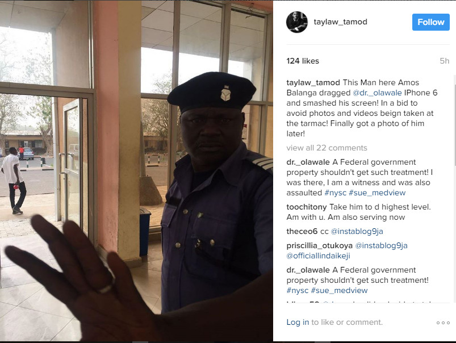Open @instablog9ja mention in theceo6 comment
The width and height of the screenshot is (456, 343).
coord(357,232)
